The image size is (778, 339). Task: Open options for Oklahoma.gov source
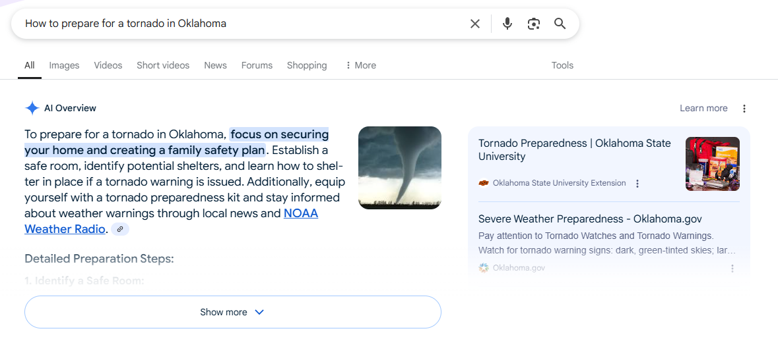[x=732, y=268]
